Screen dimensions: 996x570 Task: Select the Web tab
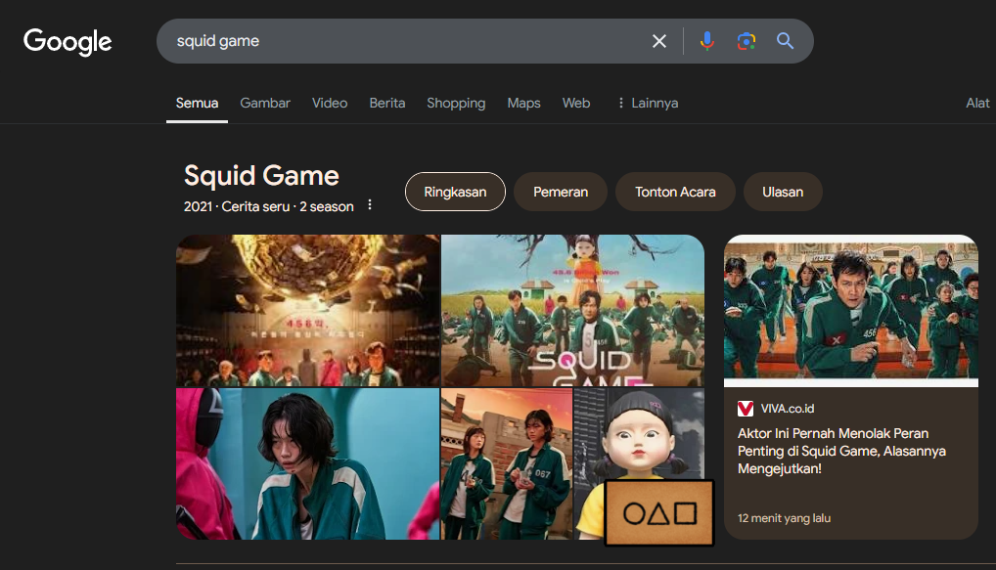tap(576, 103)
